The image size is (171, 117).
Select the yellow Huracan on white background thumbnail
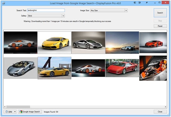[x=54, y=42]
